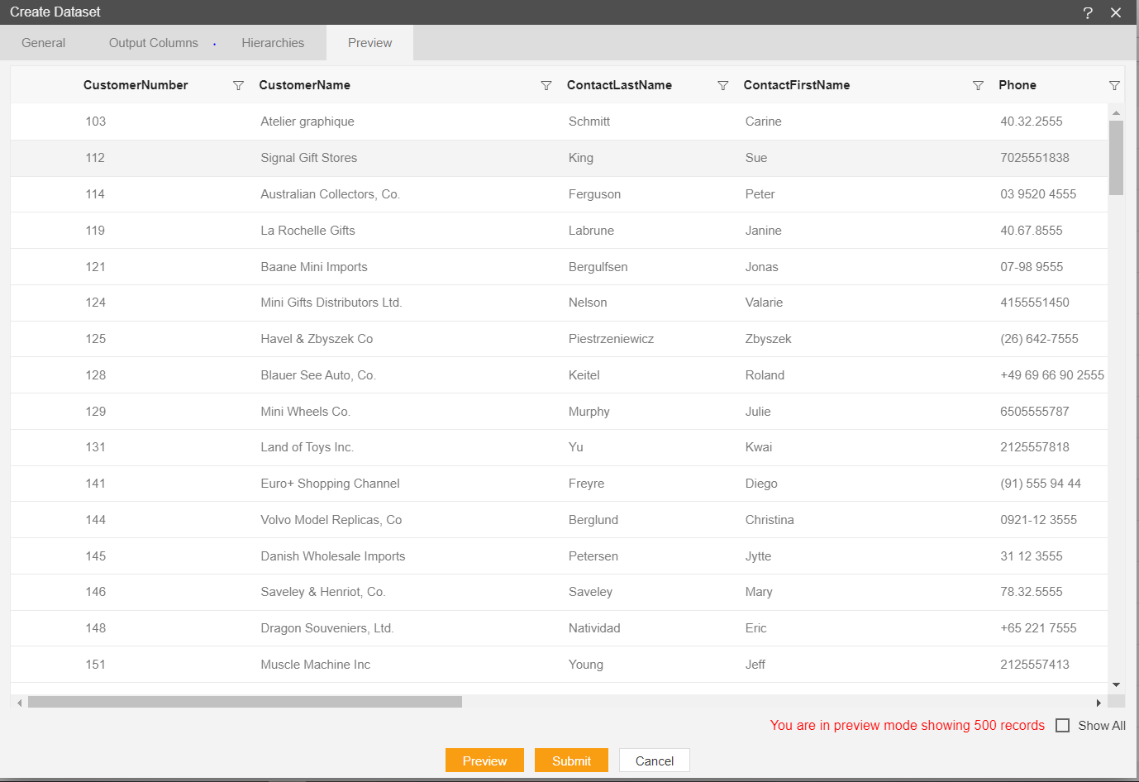Image resolution: width=1139 pixels, height=782 pixels.
Task: Select the La Rochelle Gifts cell
Action: (x=307, y=231)
